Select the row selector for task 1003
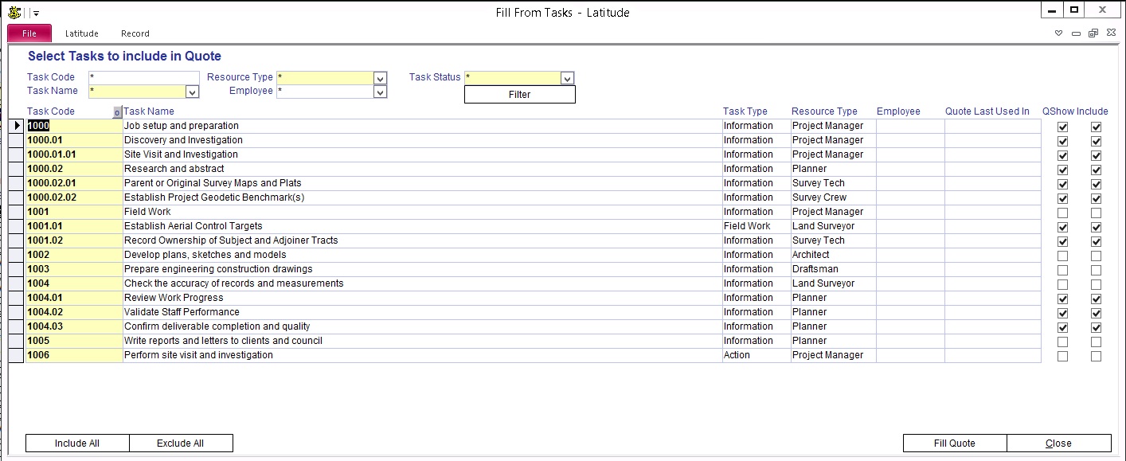 coord(16,269)
